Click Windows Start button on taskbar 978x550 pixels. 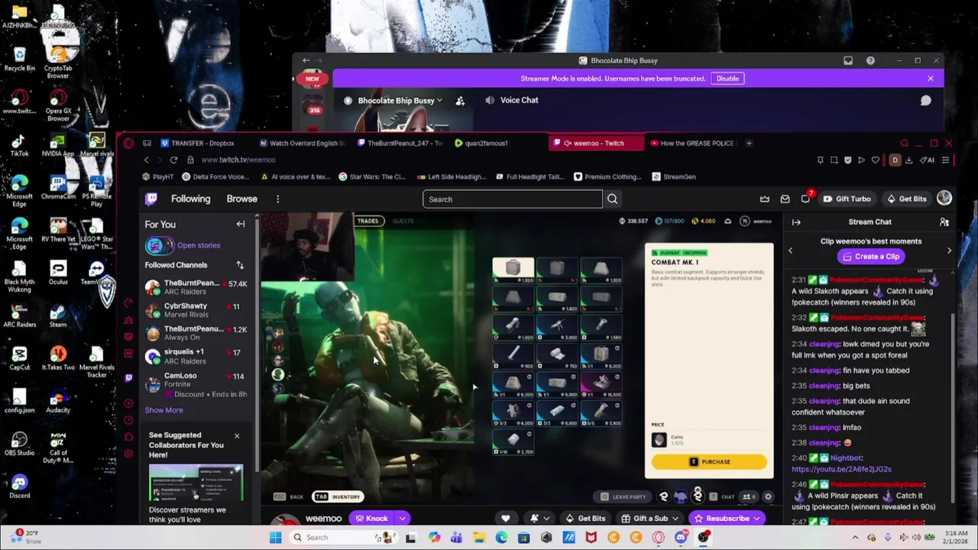click(275, 538)
